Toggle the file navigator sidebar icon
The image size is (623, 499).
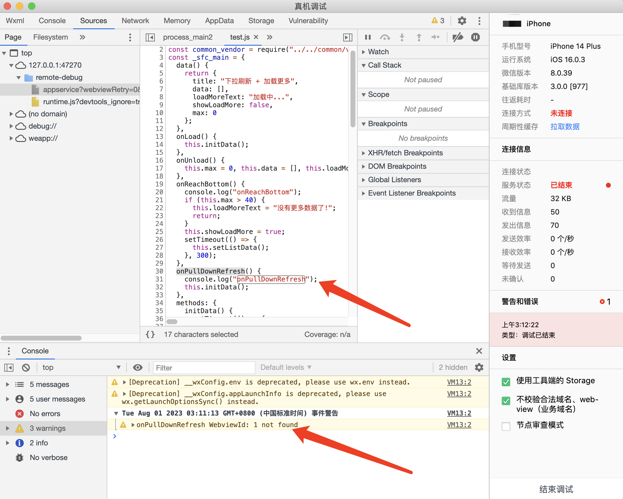pyautogui.click(x=150, y=37)
